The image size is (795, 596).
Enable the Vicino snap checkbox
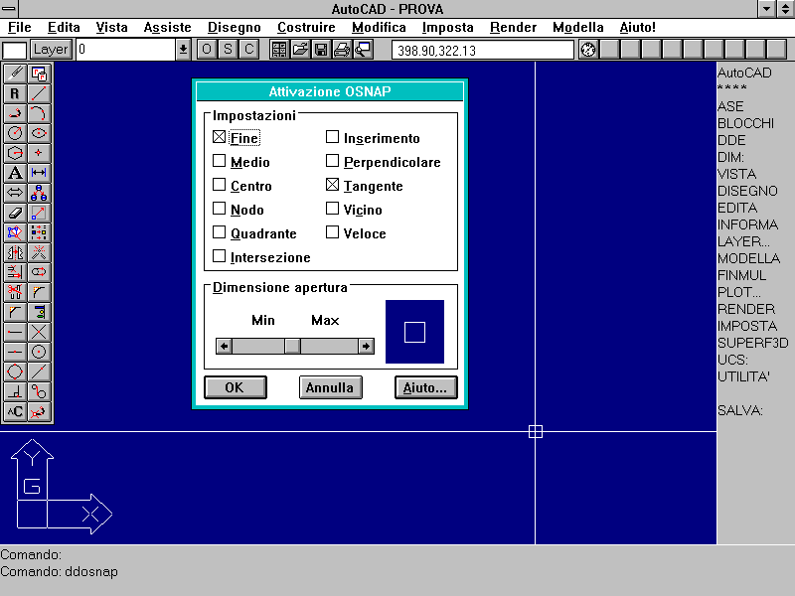(x=332, y=209)
